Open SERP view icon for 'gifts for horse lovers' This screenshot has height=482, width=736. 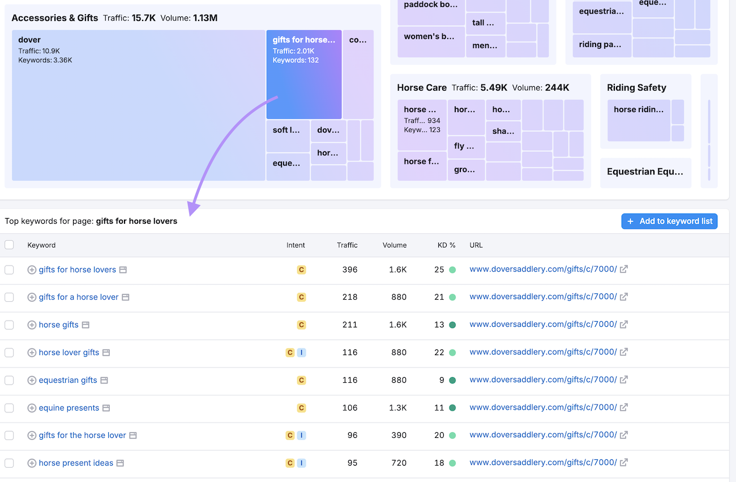point(123,270)
